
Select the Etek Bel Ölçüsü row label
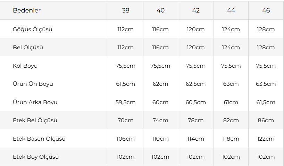click(x=35, y=121)
